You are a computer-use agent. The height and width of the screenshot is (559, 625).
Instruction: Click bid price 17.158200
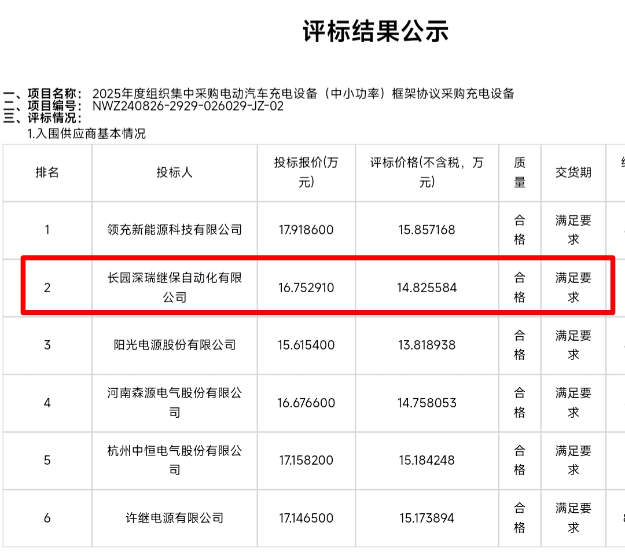[x=306, y=461]
